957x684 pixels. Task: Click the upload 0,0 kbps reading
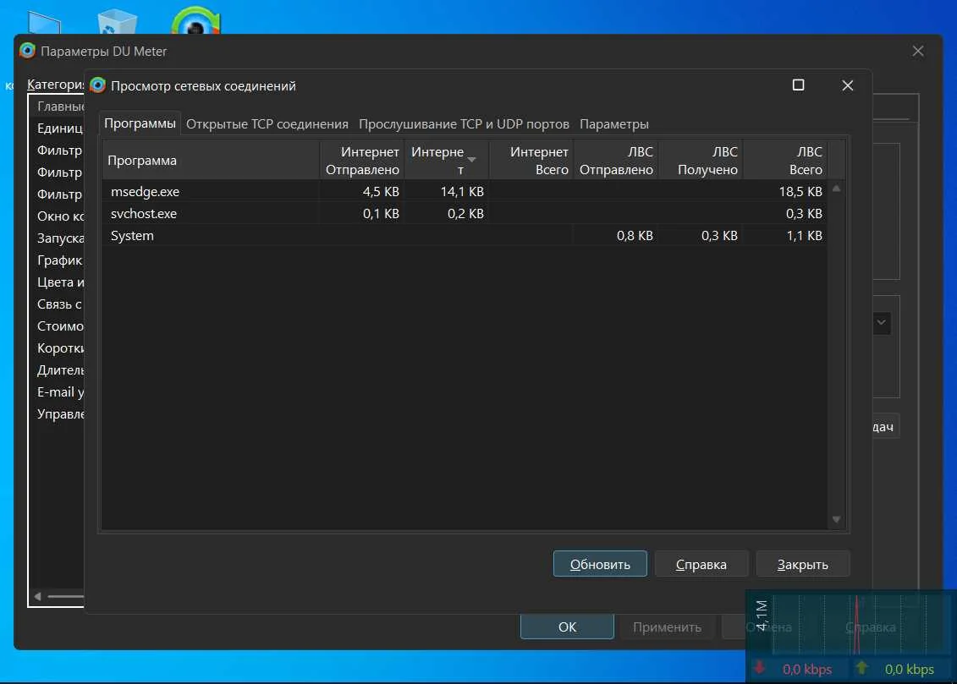coord(910,669)
